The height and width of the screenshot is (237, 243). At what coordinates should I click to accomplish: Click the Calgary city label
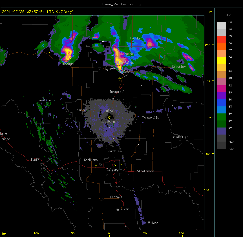112,170
